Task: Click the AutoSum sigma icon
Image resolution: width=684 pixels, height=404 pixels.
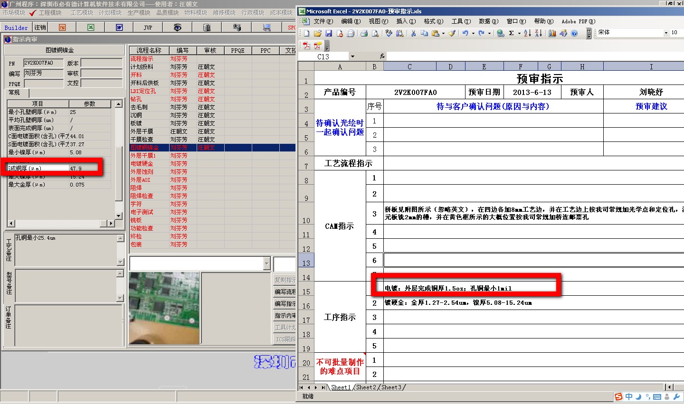Action: click(512, 33)
